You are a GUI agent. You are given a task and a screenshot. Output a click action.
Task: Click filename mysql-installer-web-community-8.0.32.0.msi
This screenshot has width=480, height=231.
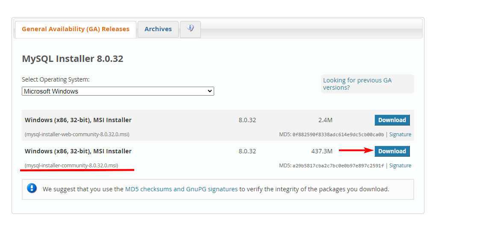click(x=77, y=135)
